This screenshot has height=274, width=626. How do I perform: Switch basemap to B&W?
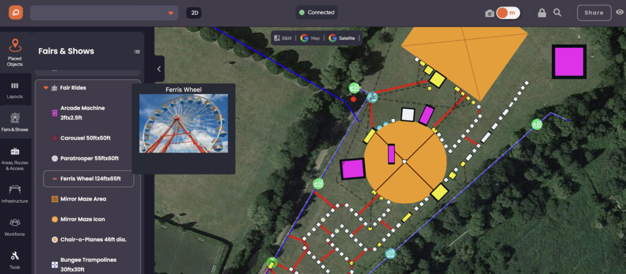coord(283,38)
